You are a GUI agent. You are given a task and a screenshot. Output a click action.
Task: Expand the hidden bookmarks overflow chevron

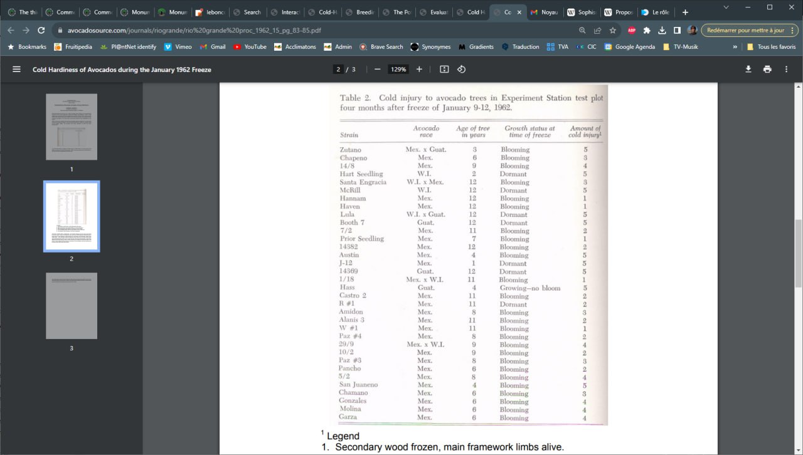click(735, 47)
